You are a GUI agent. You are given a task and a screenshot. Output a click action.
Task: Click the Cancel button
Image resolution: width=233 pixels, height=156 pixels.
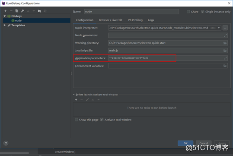[x=204, y=143]
